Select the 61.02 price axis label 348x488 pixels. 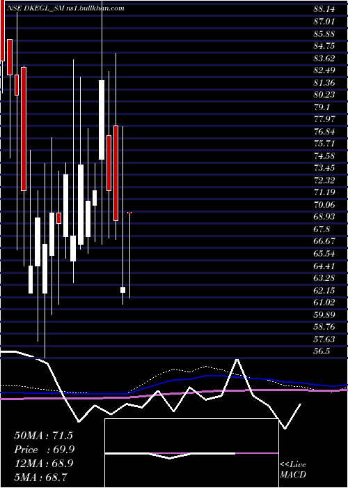[324, 302]
